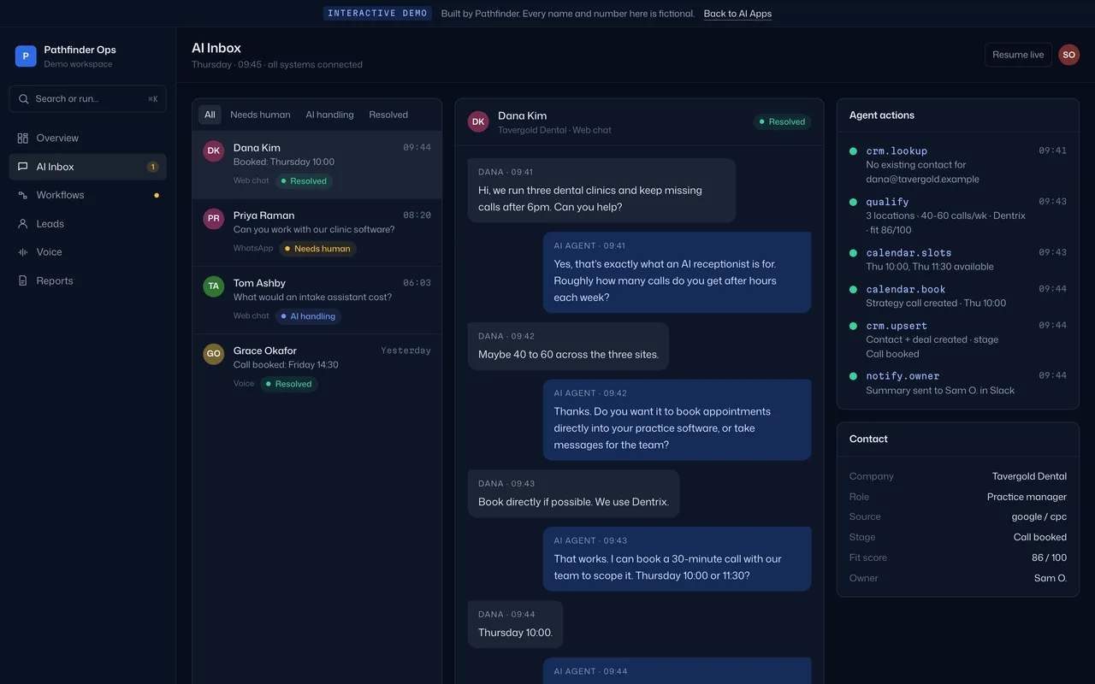Viewport: 1095px width, 684px height.
Task: Click the AI handling badge on Tom Ashby
Action: [x=308, y=316]
